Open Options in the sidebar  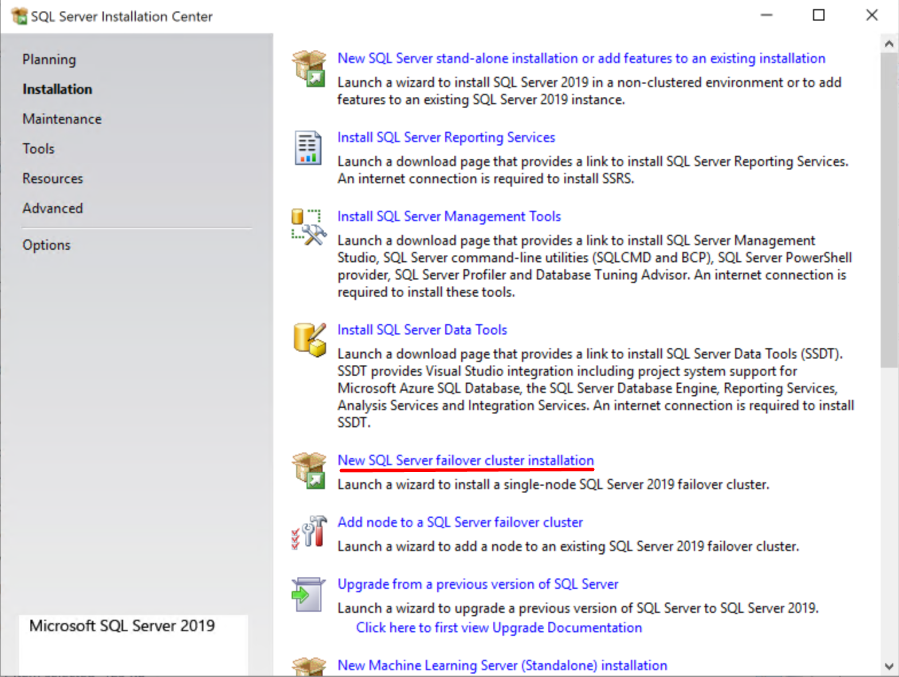click(46, 245)
